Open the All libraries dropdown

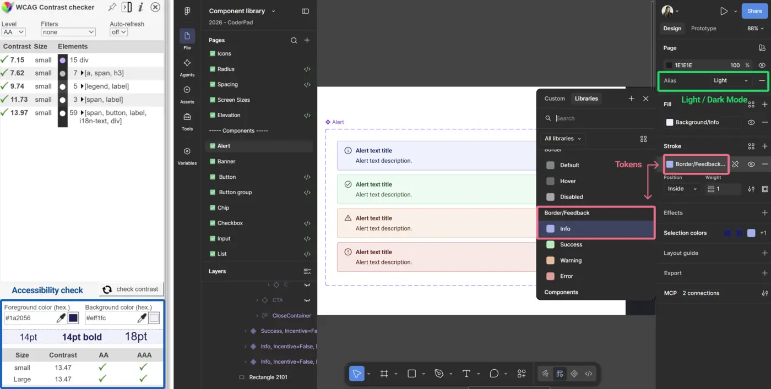coord(562,139)
